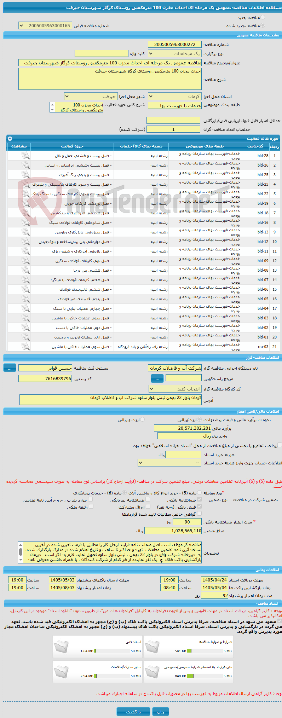View details icon for row bld-22
Image resolution: width=282 pixels, height=718 pixels.
[x=25, y=194]
